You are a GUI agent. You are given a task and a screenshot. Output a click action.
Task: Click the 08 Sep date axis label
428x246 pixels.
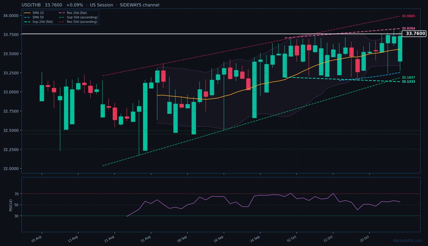[x=182, y=238]
